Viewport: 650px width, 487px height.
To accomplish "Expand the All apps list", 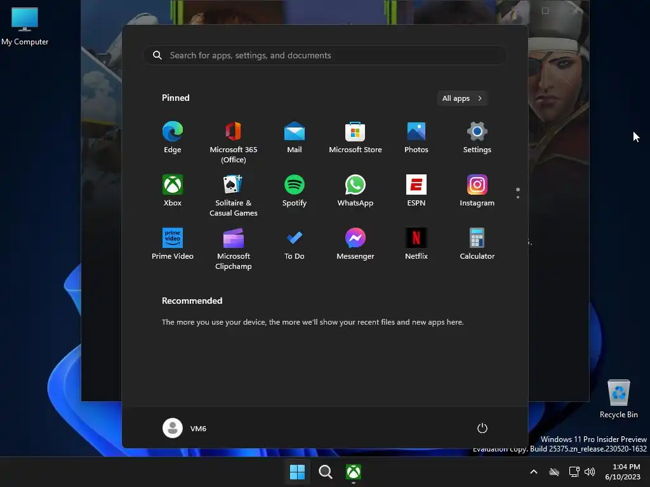I will (462, 98).
